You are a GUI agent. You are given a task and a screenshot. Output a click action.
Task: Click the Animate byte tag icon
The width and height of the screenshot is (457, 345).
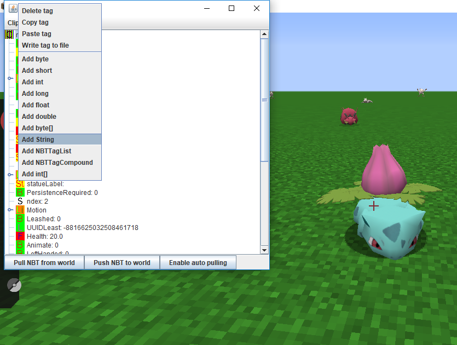[x=20, y=245]
